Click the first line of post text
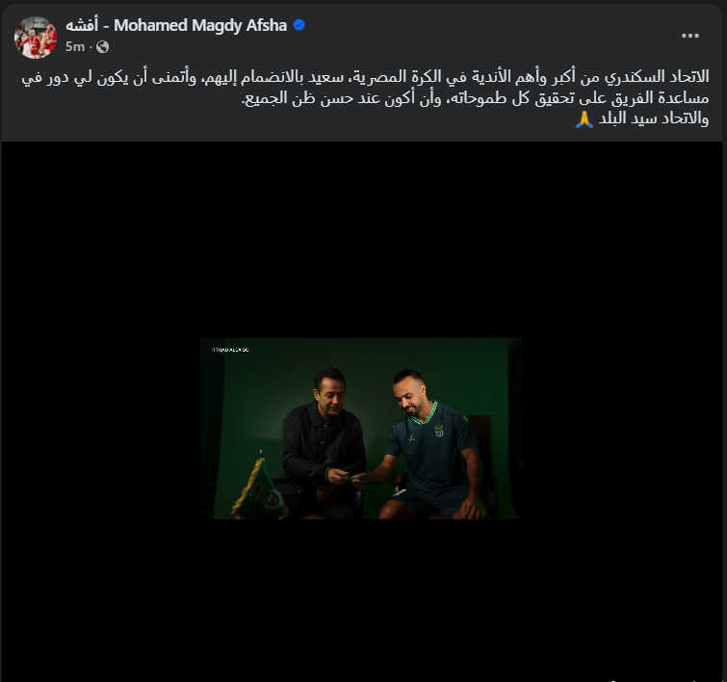Viewport: 727px width, 682px height. pos(365,77)
